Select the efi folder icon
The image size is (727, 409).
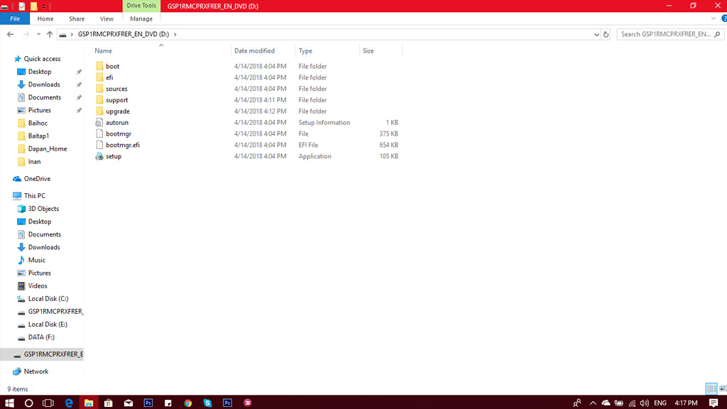coord(99,77)
